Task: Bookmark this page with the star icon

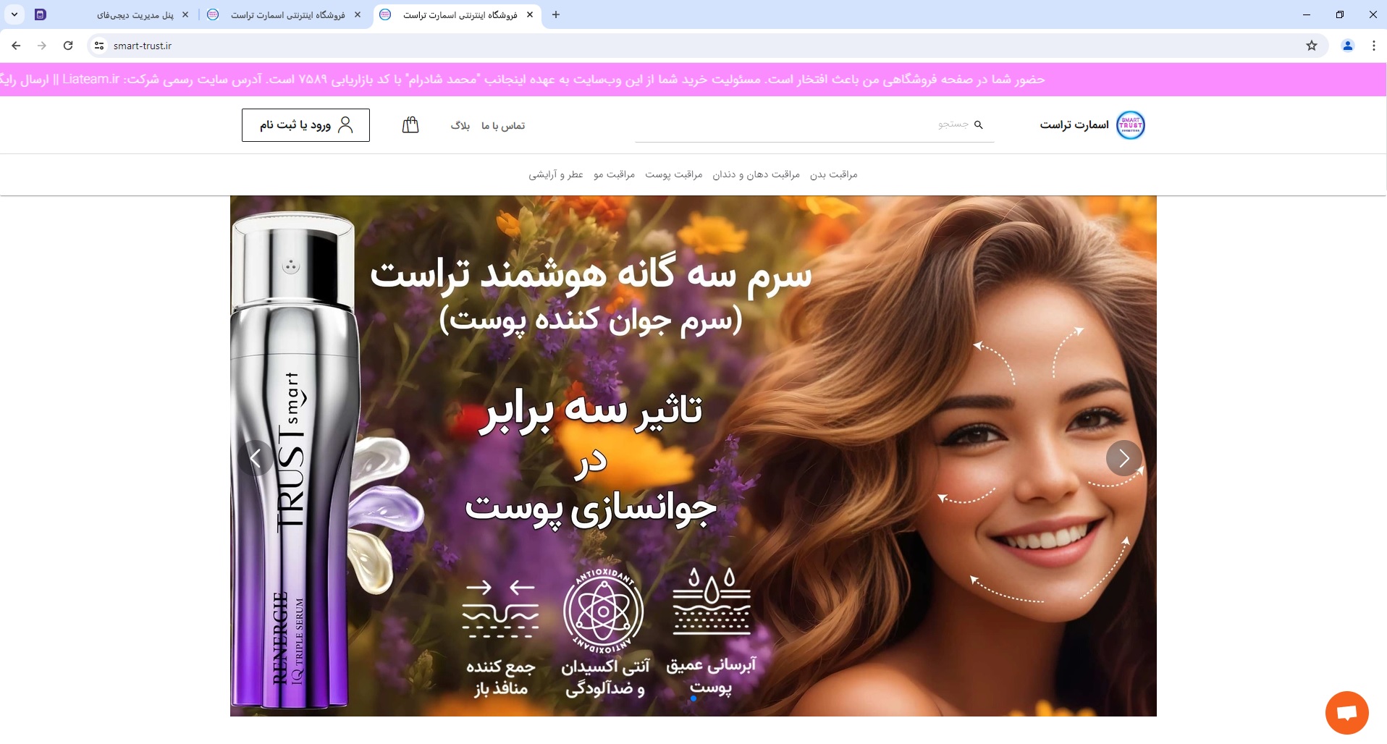Action: coord(1312,46)
